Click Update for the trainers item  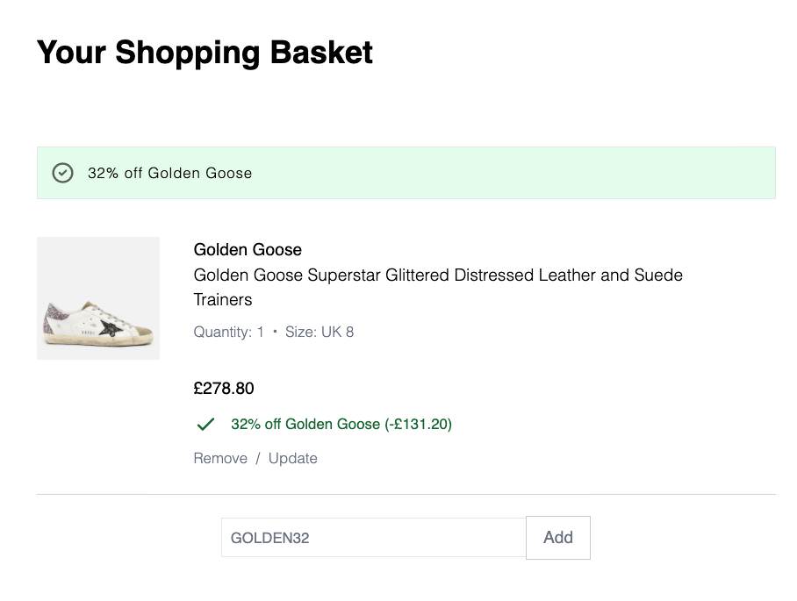click(293, 458)
